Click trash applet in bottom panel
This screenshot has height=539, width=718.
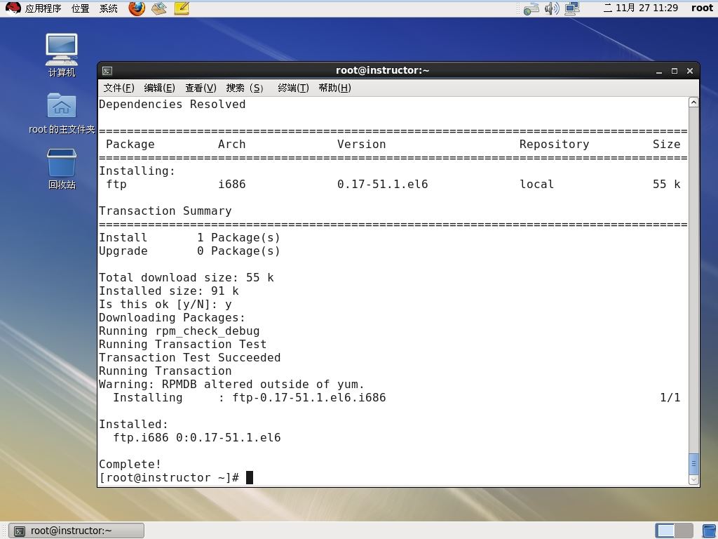[x=709, y=531]
